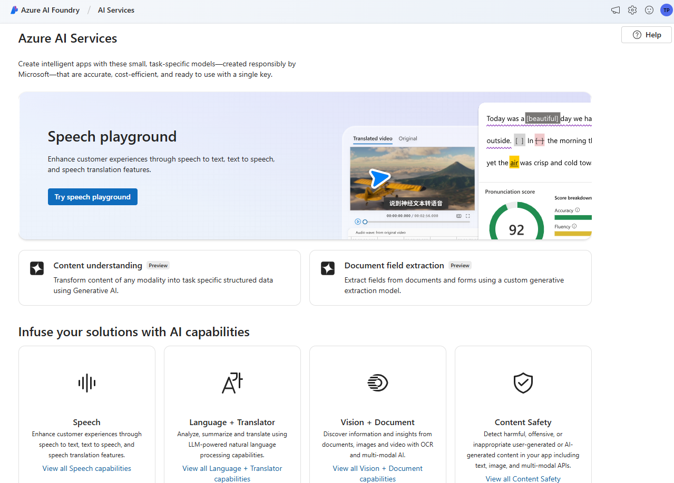This screenshot has width=674, height=483.
Task: Click the Audio wave: from original video label
Action: [x=380, y=232]
